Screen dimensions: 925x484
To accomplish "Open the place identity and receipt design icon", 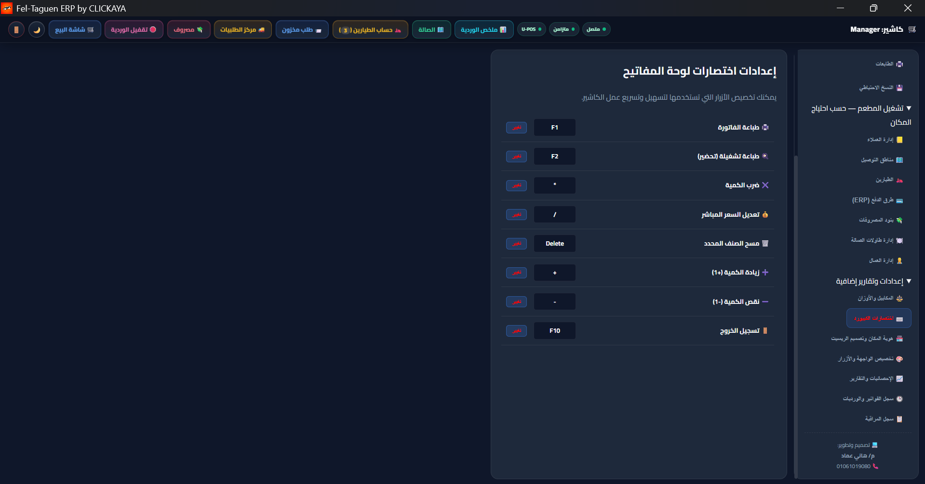I will click(x=899, y=339).
